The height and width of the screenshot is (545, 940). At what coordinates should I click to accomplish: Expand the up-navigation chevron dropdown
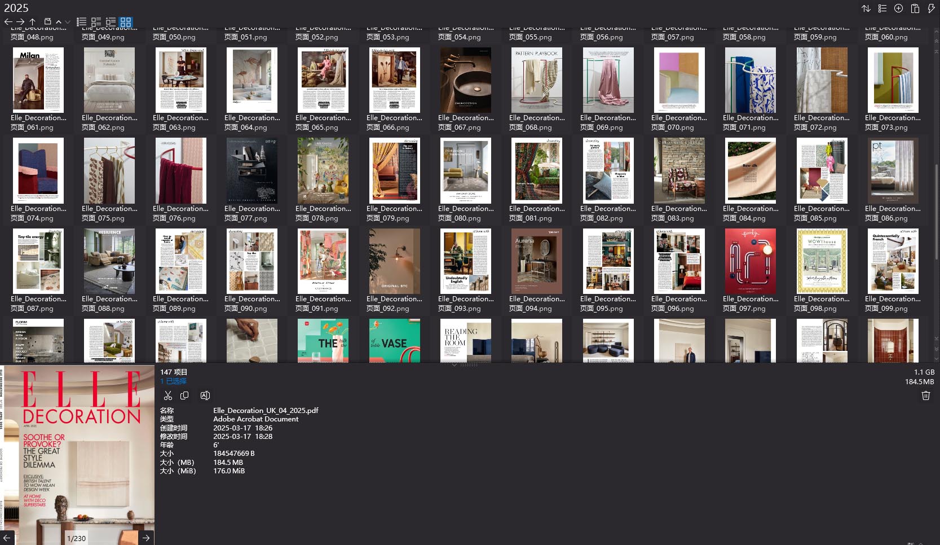coord(59,21)
